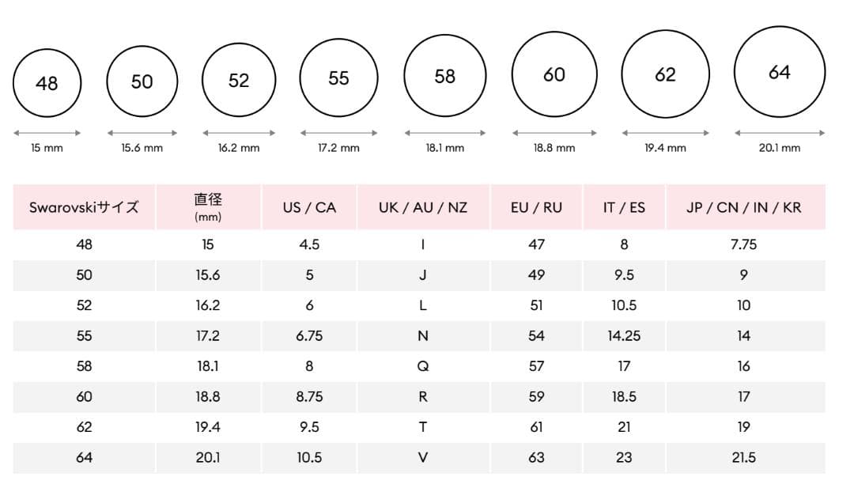
Task: Click the IT / ES column header
Action: pyautogui.click(x=624, y=207)
